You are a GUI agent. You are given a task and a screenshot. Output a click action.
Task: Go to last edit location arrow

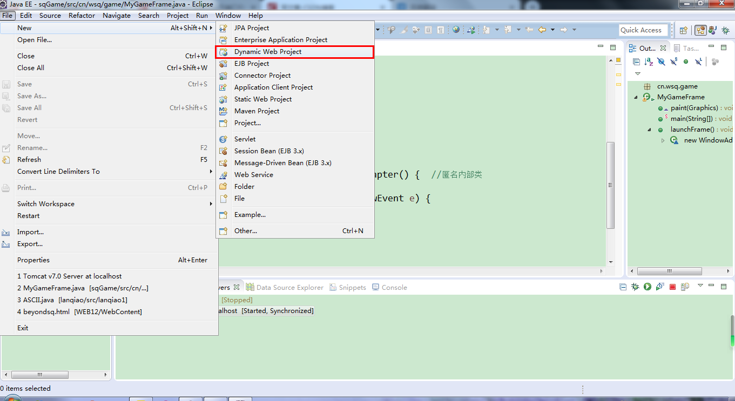click(x=529, y=30)
